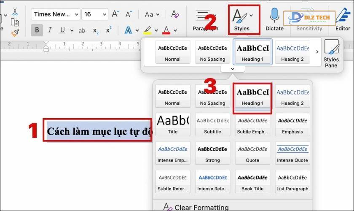Select Heading 2 style in ribbon gallery
The width and height of the screenshot is (354, 211).
click(292, 52)
